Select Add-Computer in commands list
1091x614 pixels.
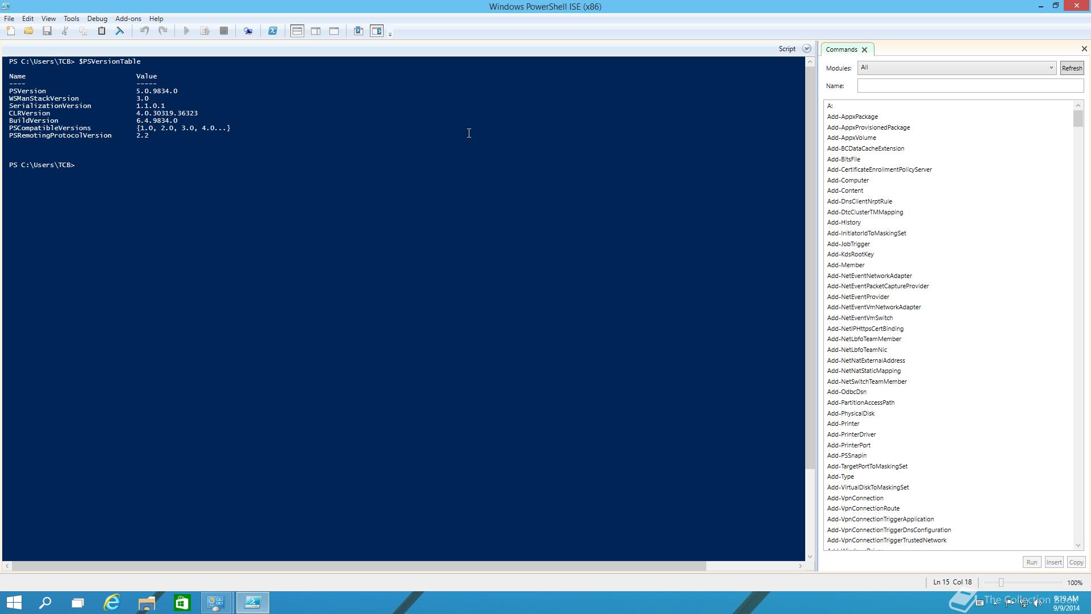pos(848,180)
